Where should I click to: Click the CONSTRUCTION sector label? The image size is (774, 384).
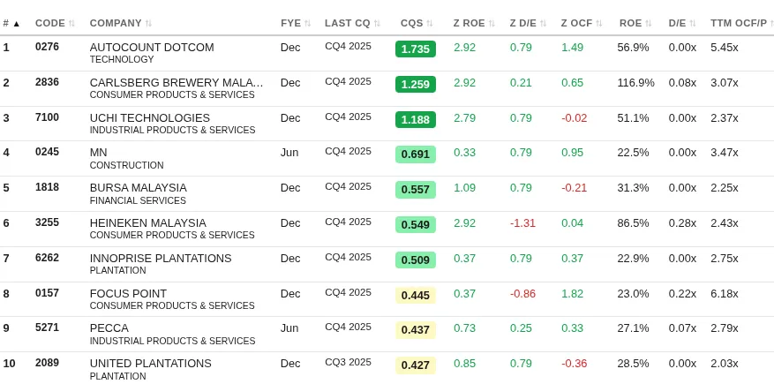(x=126, y=165)
